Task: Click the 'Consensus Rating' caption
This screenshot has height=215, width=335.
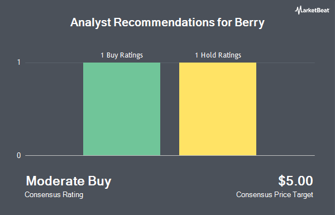Action: 54,195
